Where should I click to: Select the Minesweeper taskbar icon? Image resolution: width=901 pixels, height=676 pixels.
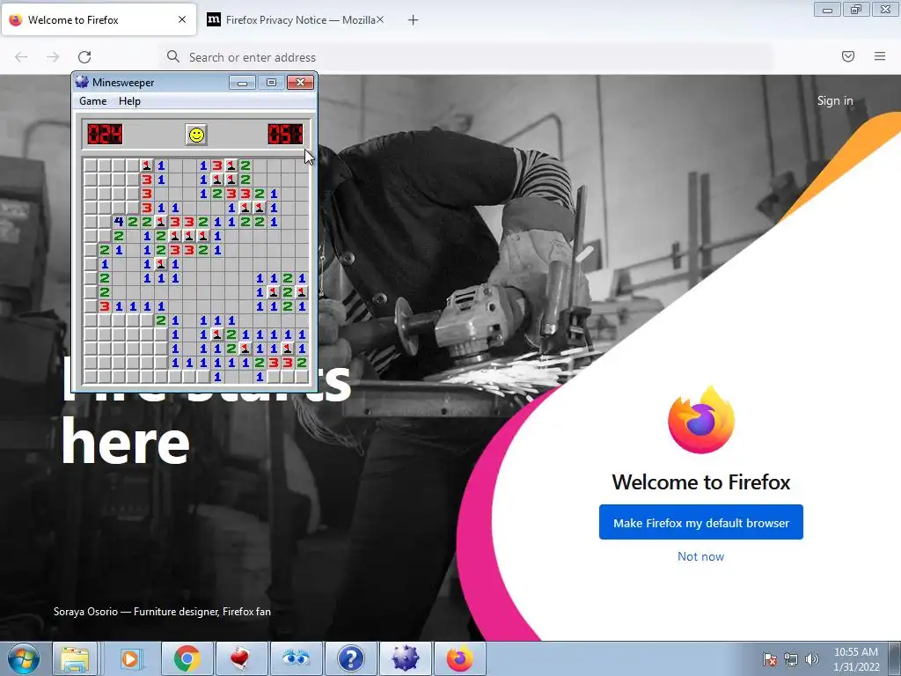(405, 658)
